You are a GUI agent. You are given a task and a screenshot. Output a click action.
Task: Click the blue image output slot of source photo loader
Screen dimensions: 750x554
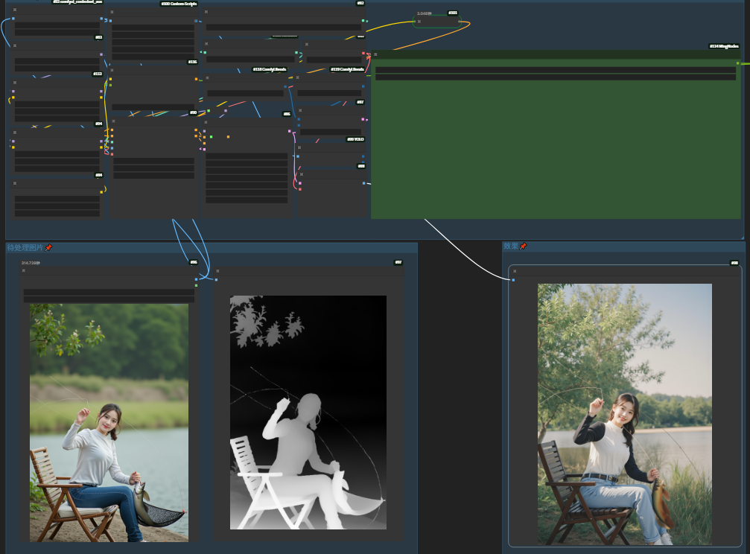tap(196, 279)
